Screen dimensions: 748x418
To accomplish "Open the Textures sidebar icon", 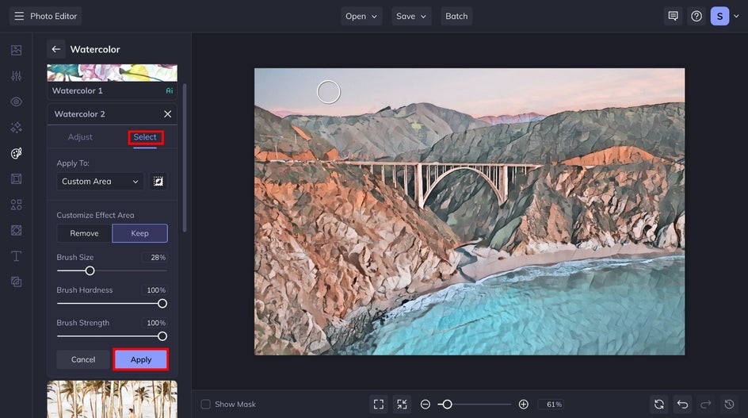I will pos(16,230).
